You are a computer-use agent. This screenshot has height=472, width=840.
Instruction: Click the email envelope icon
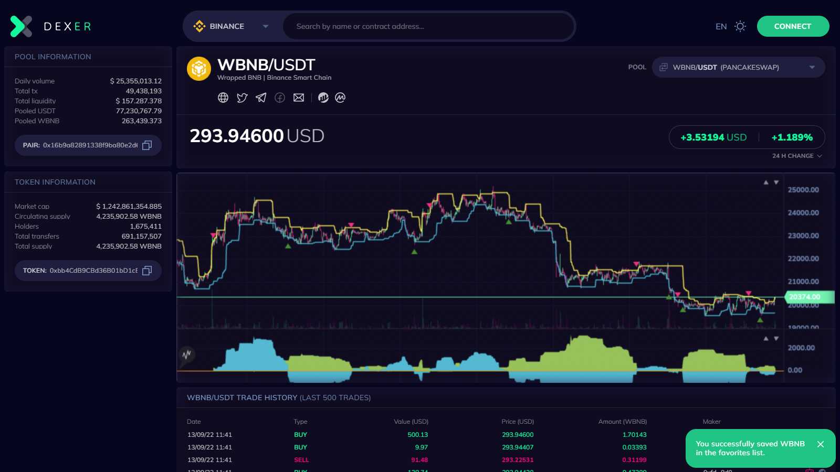tap(299, 98)
